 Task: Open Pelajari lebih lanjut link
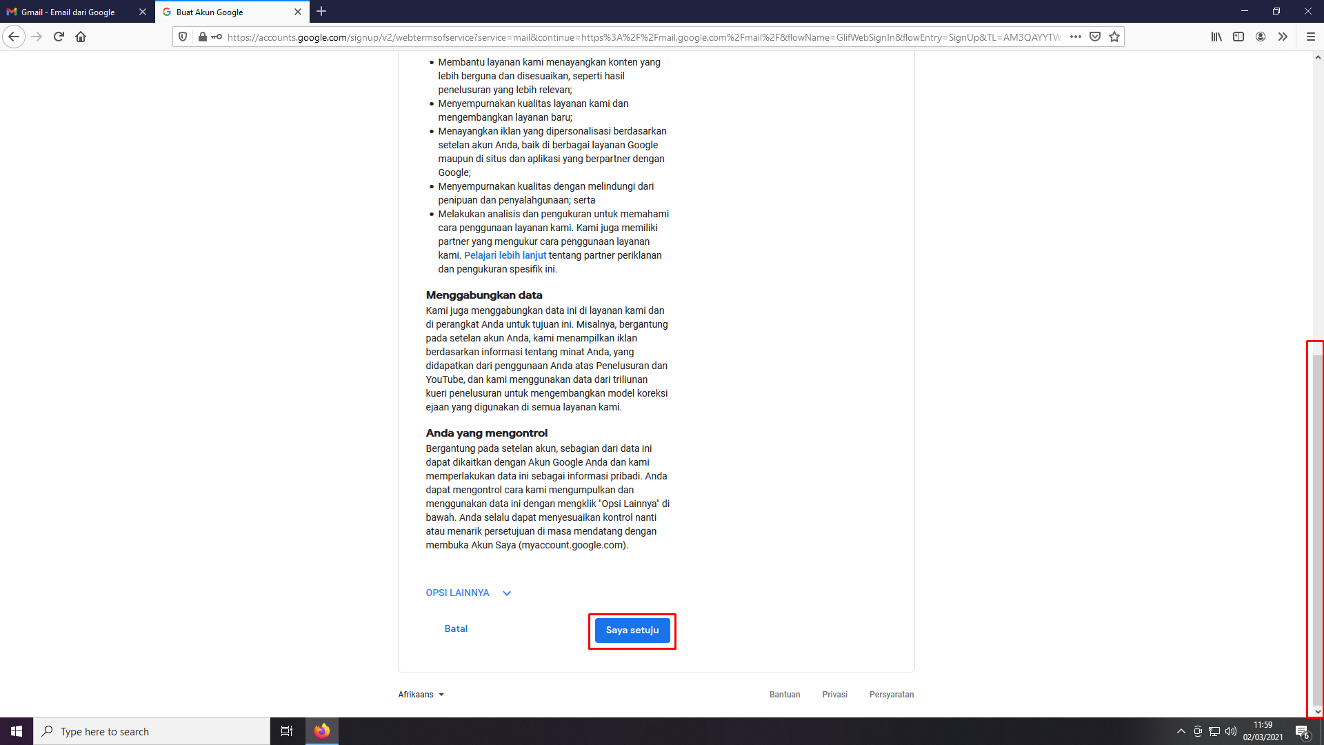[505, 255]
